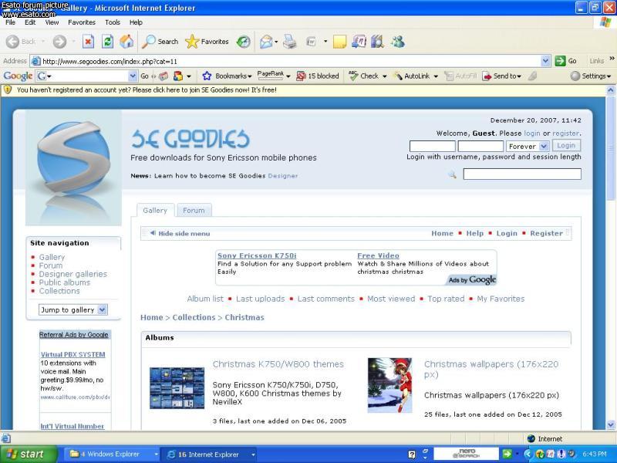Open Google toolbar Settings

pyautogui.click(x=591, y=76)
